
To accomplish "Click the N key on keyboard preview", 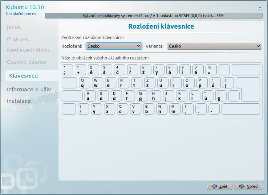I will coord(162,109).
